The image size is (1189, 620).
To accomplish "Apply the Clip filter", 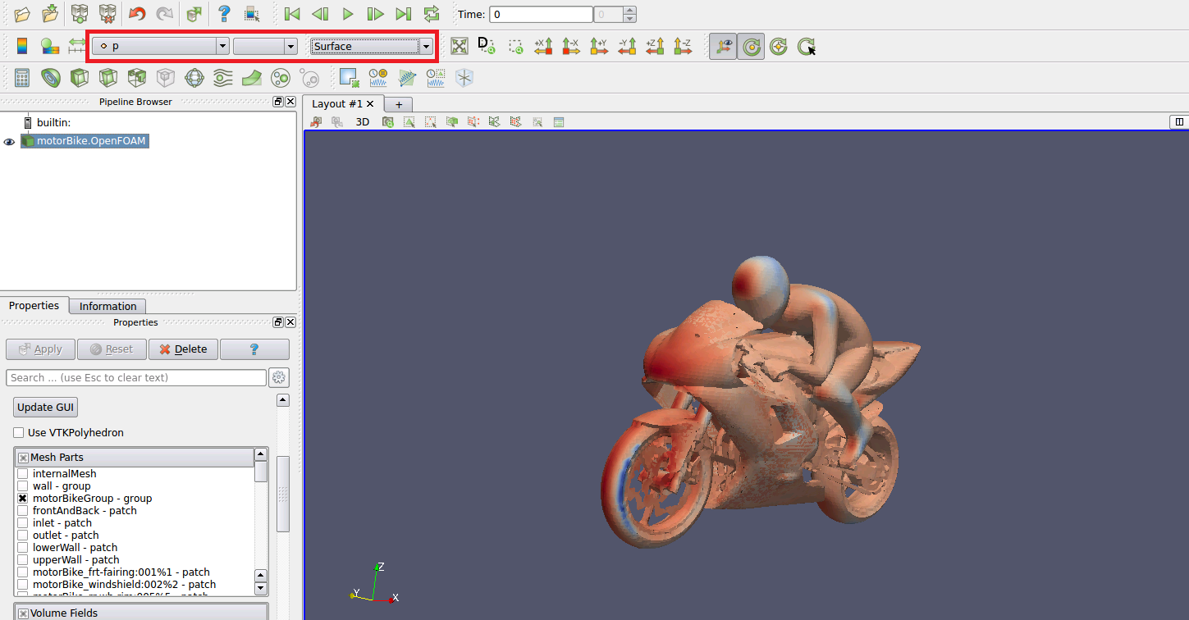I will 80,78.
